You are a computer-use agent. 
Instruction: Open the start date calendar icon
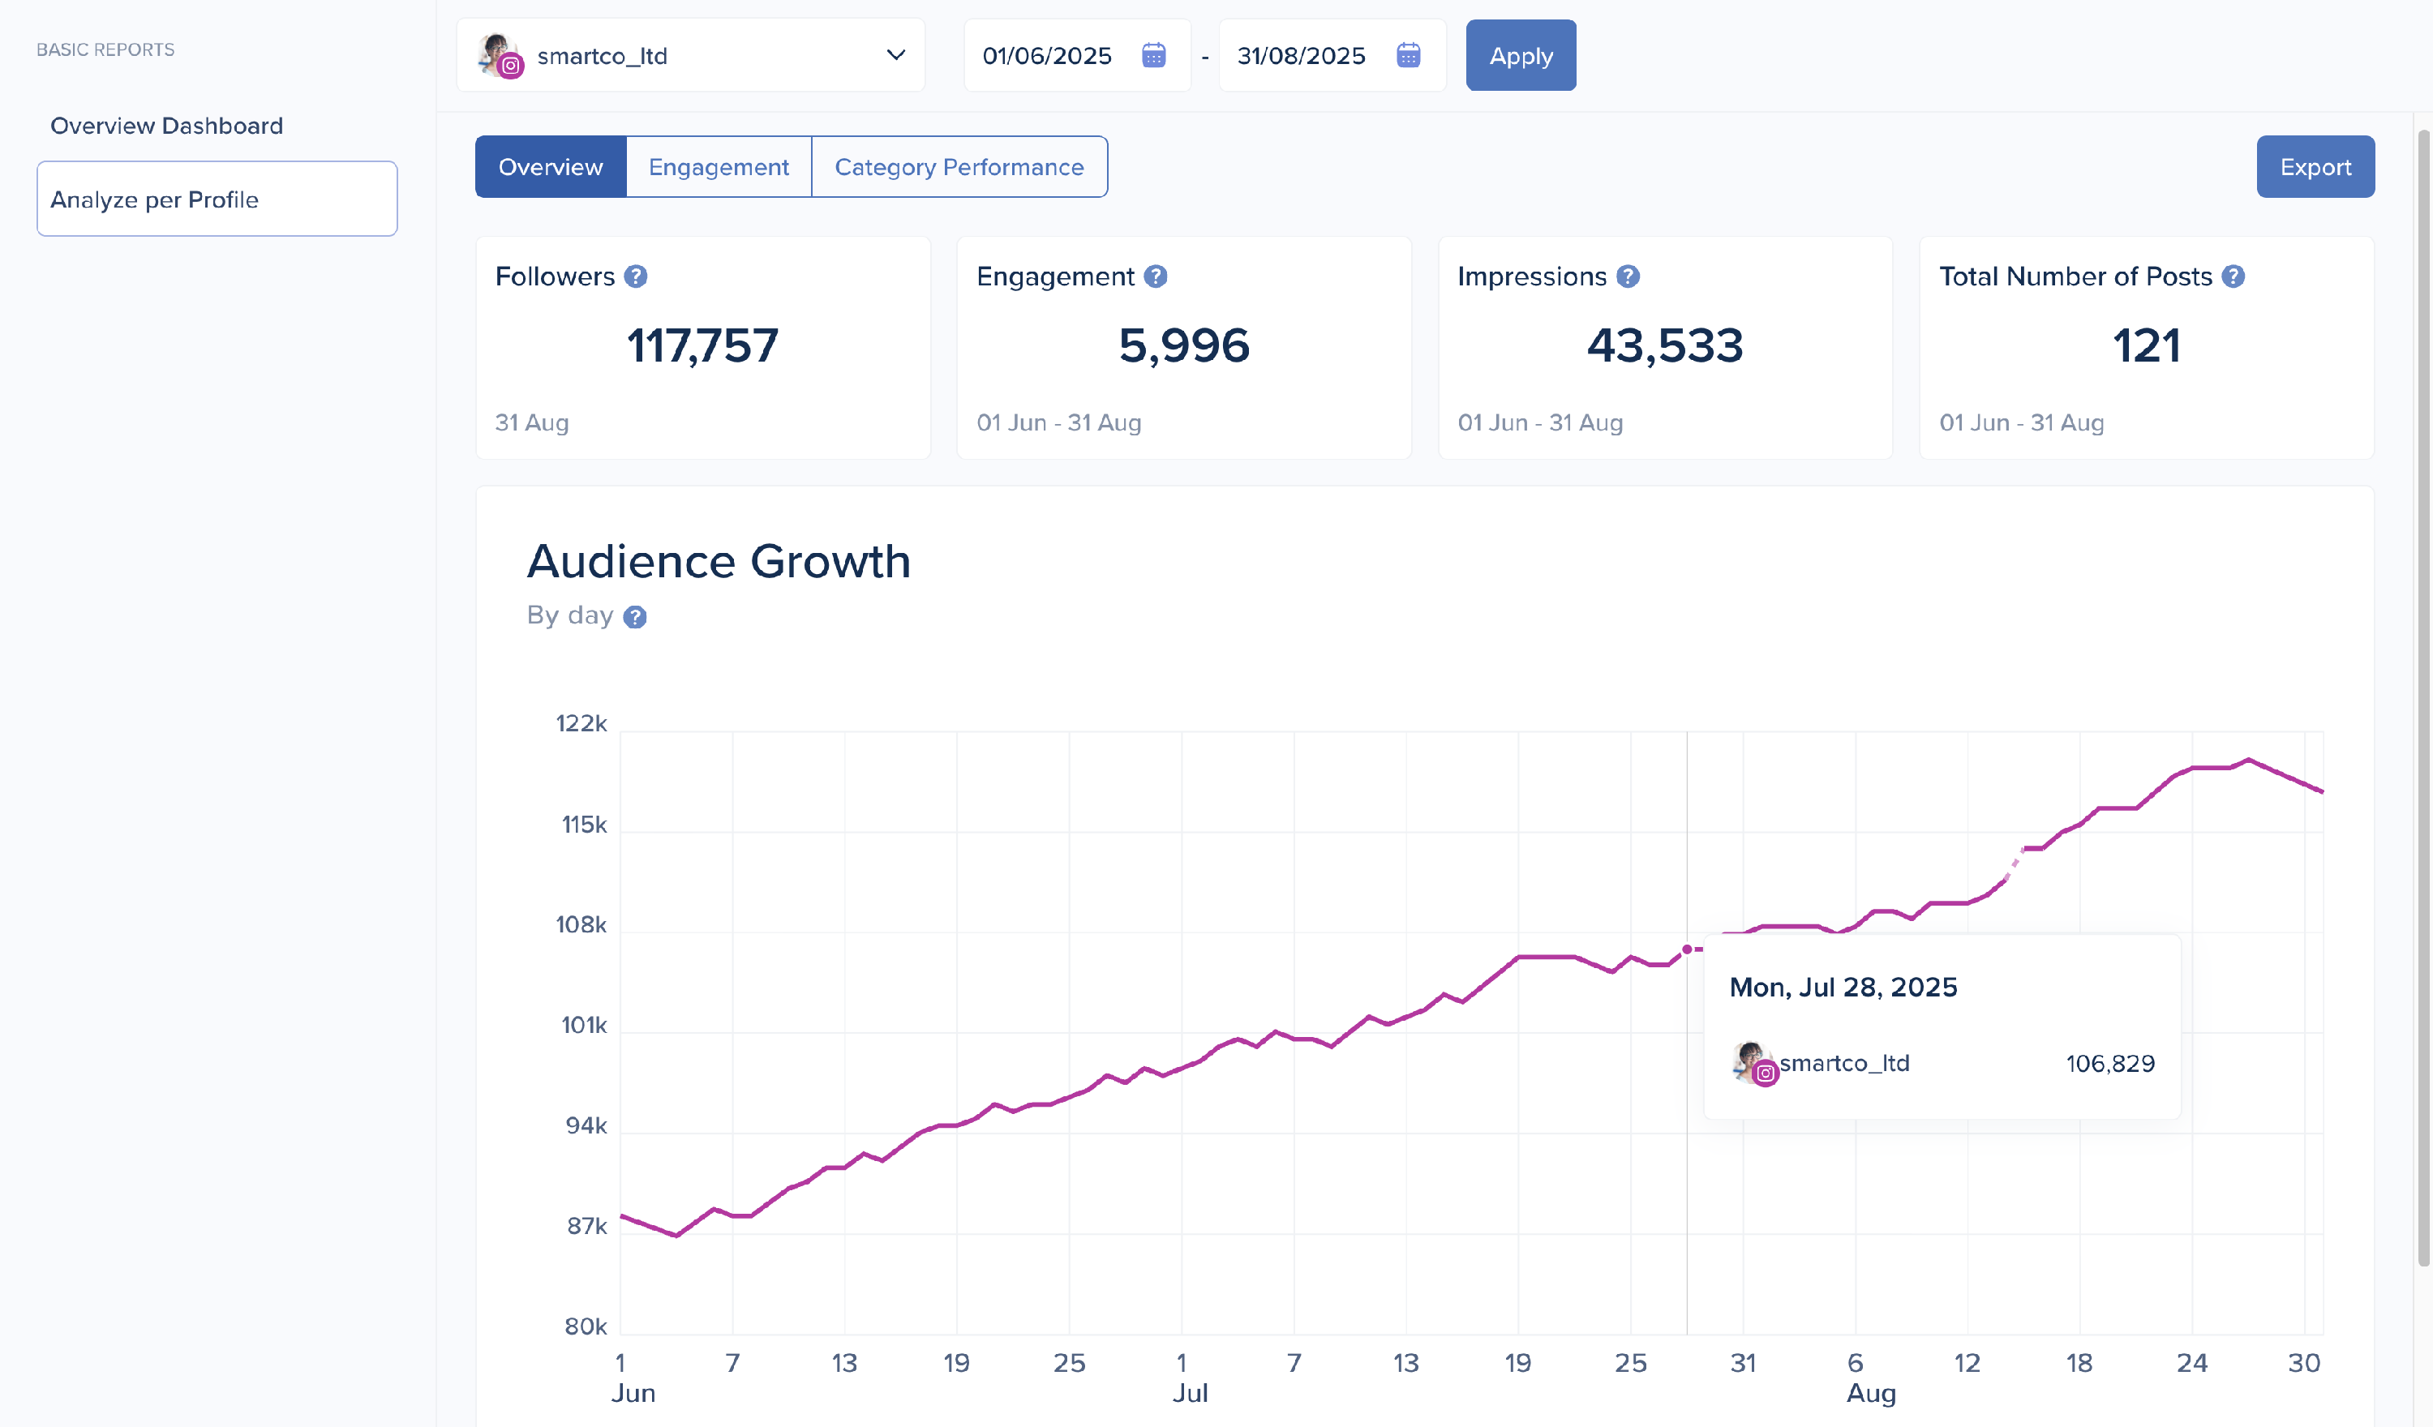1152,56
